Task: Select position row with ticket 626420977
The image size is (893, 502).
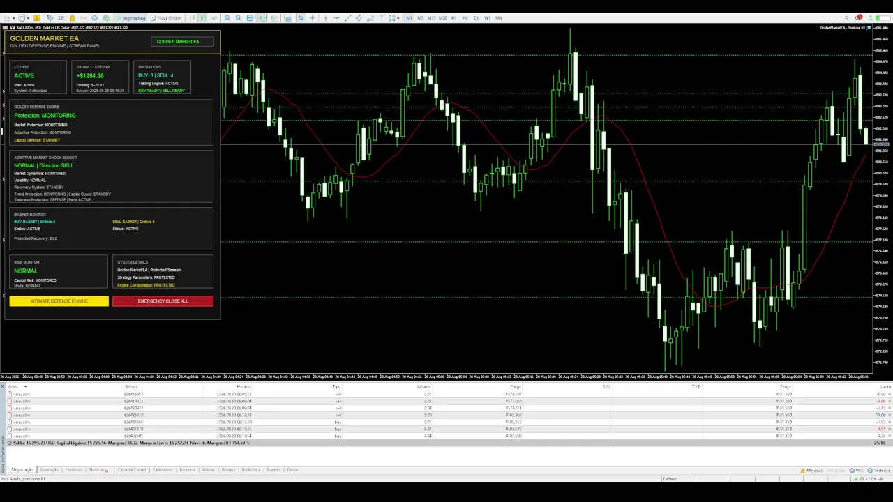Action: (450, 408)
